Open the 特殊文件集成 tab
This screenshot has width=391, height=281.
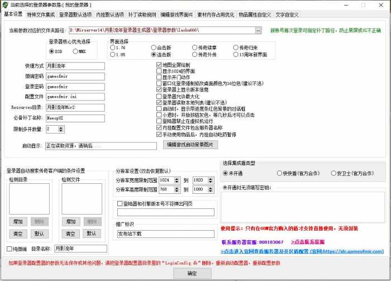pyautogui.click(x=40, y=13)
